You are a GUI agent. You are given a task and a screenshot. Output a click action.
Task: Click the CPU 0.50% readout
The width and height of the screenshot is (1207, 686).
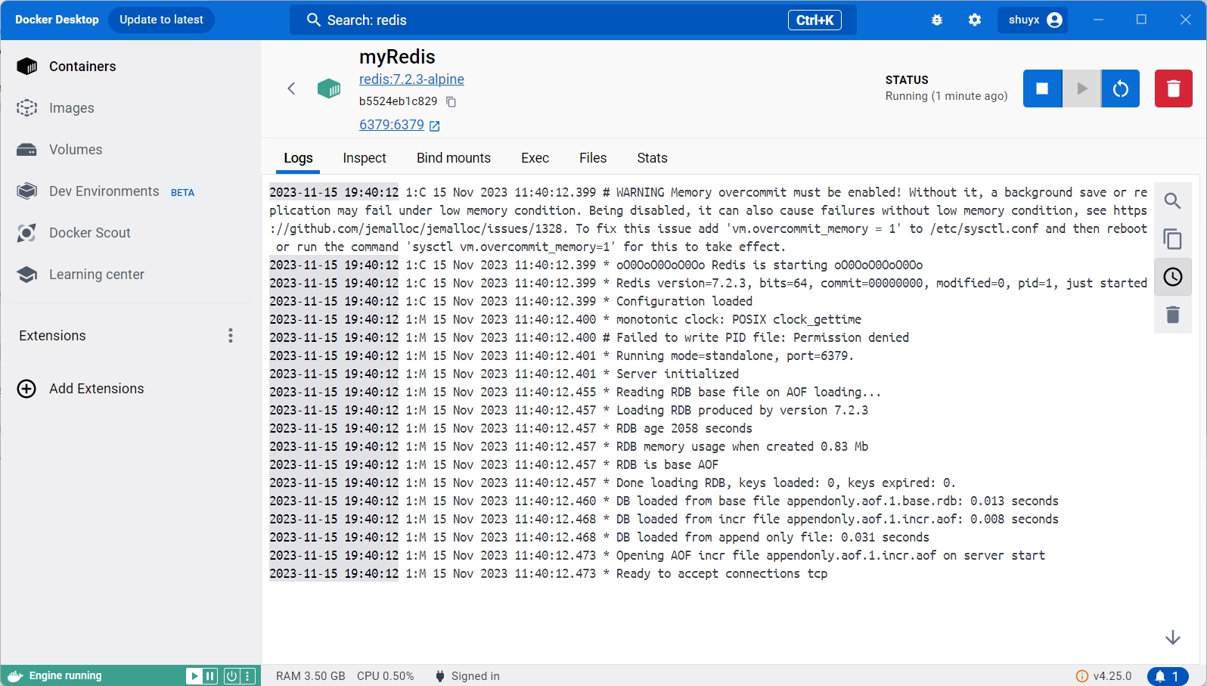point(385,676)
